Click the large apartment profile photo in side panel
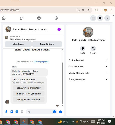 (x=88, y=32)
